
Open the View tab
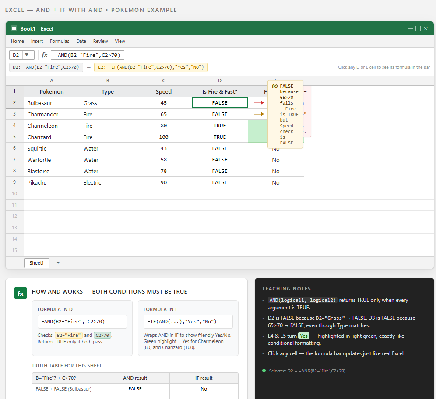tap(120, 41)
